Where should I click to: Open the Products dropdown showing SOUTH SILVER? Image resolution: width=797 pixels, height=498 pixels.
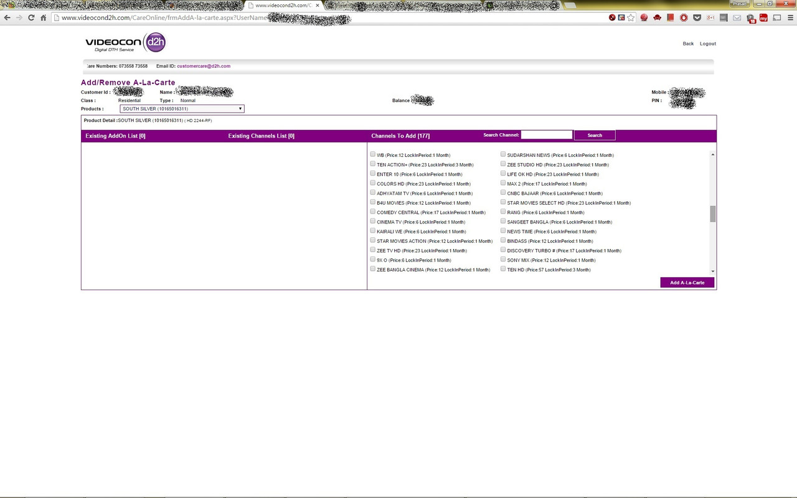coord(182,109)
